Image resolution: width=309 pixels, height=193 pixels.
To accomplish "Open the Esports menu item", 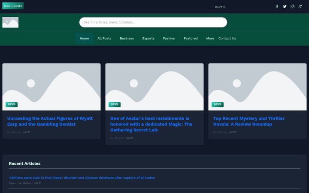I will click(148, 39).
